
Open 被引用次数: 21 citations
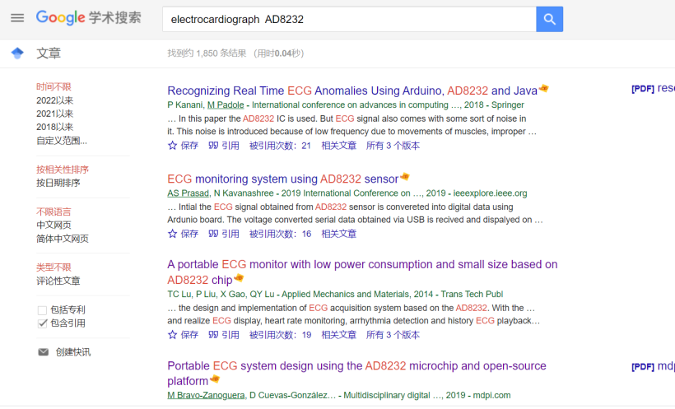coord(280,146)
